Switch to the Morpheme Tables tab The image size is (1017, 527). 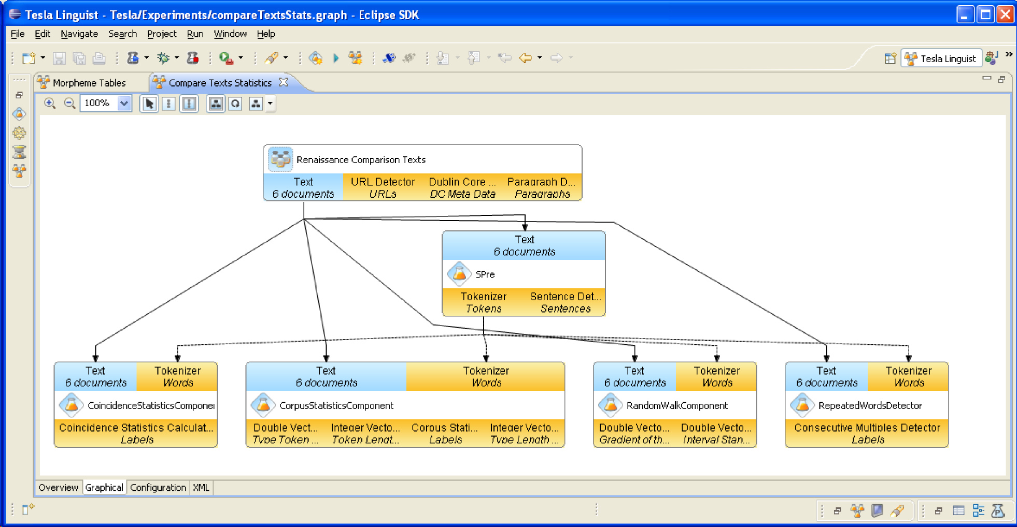pos(89,83)
